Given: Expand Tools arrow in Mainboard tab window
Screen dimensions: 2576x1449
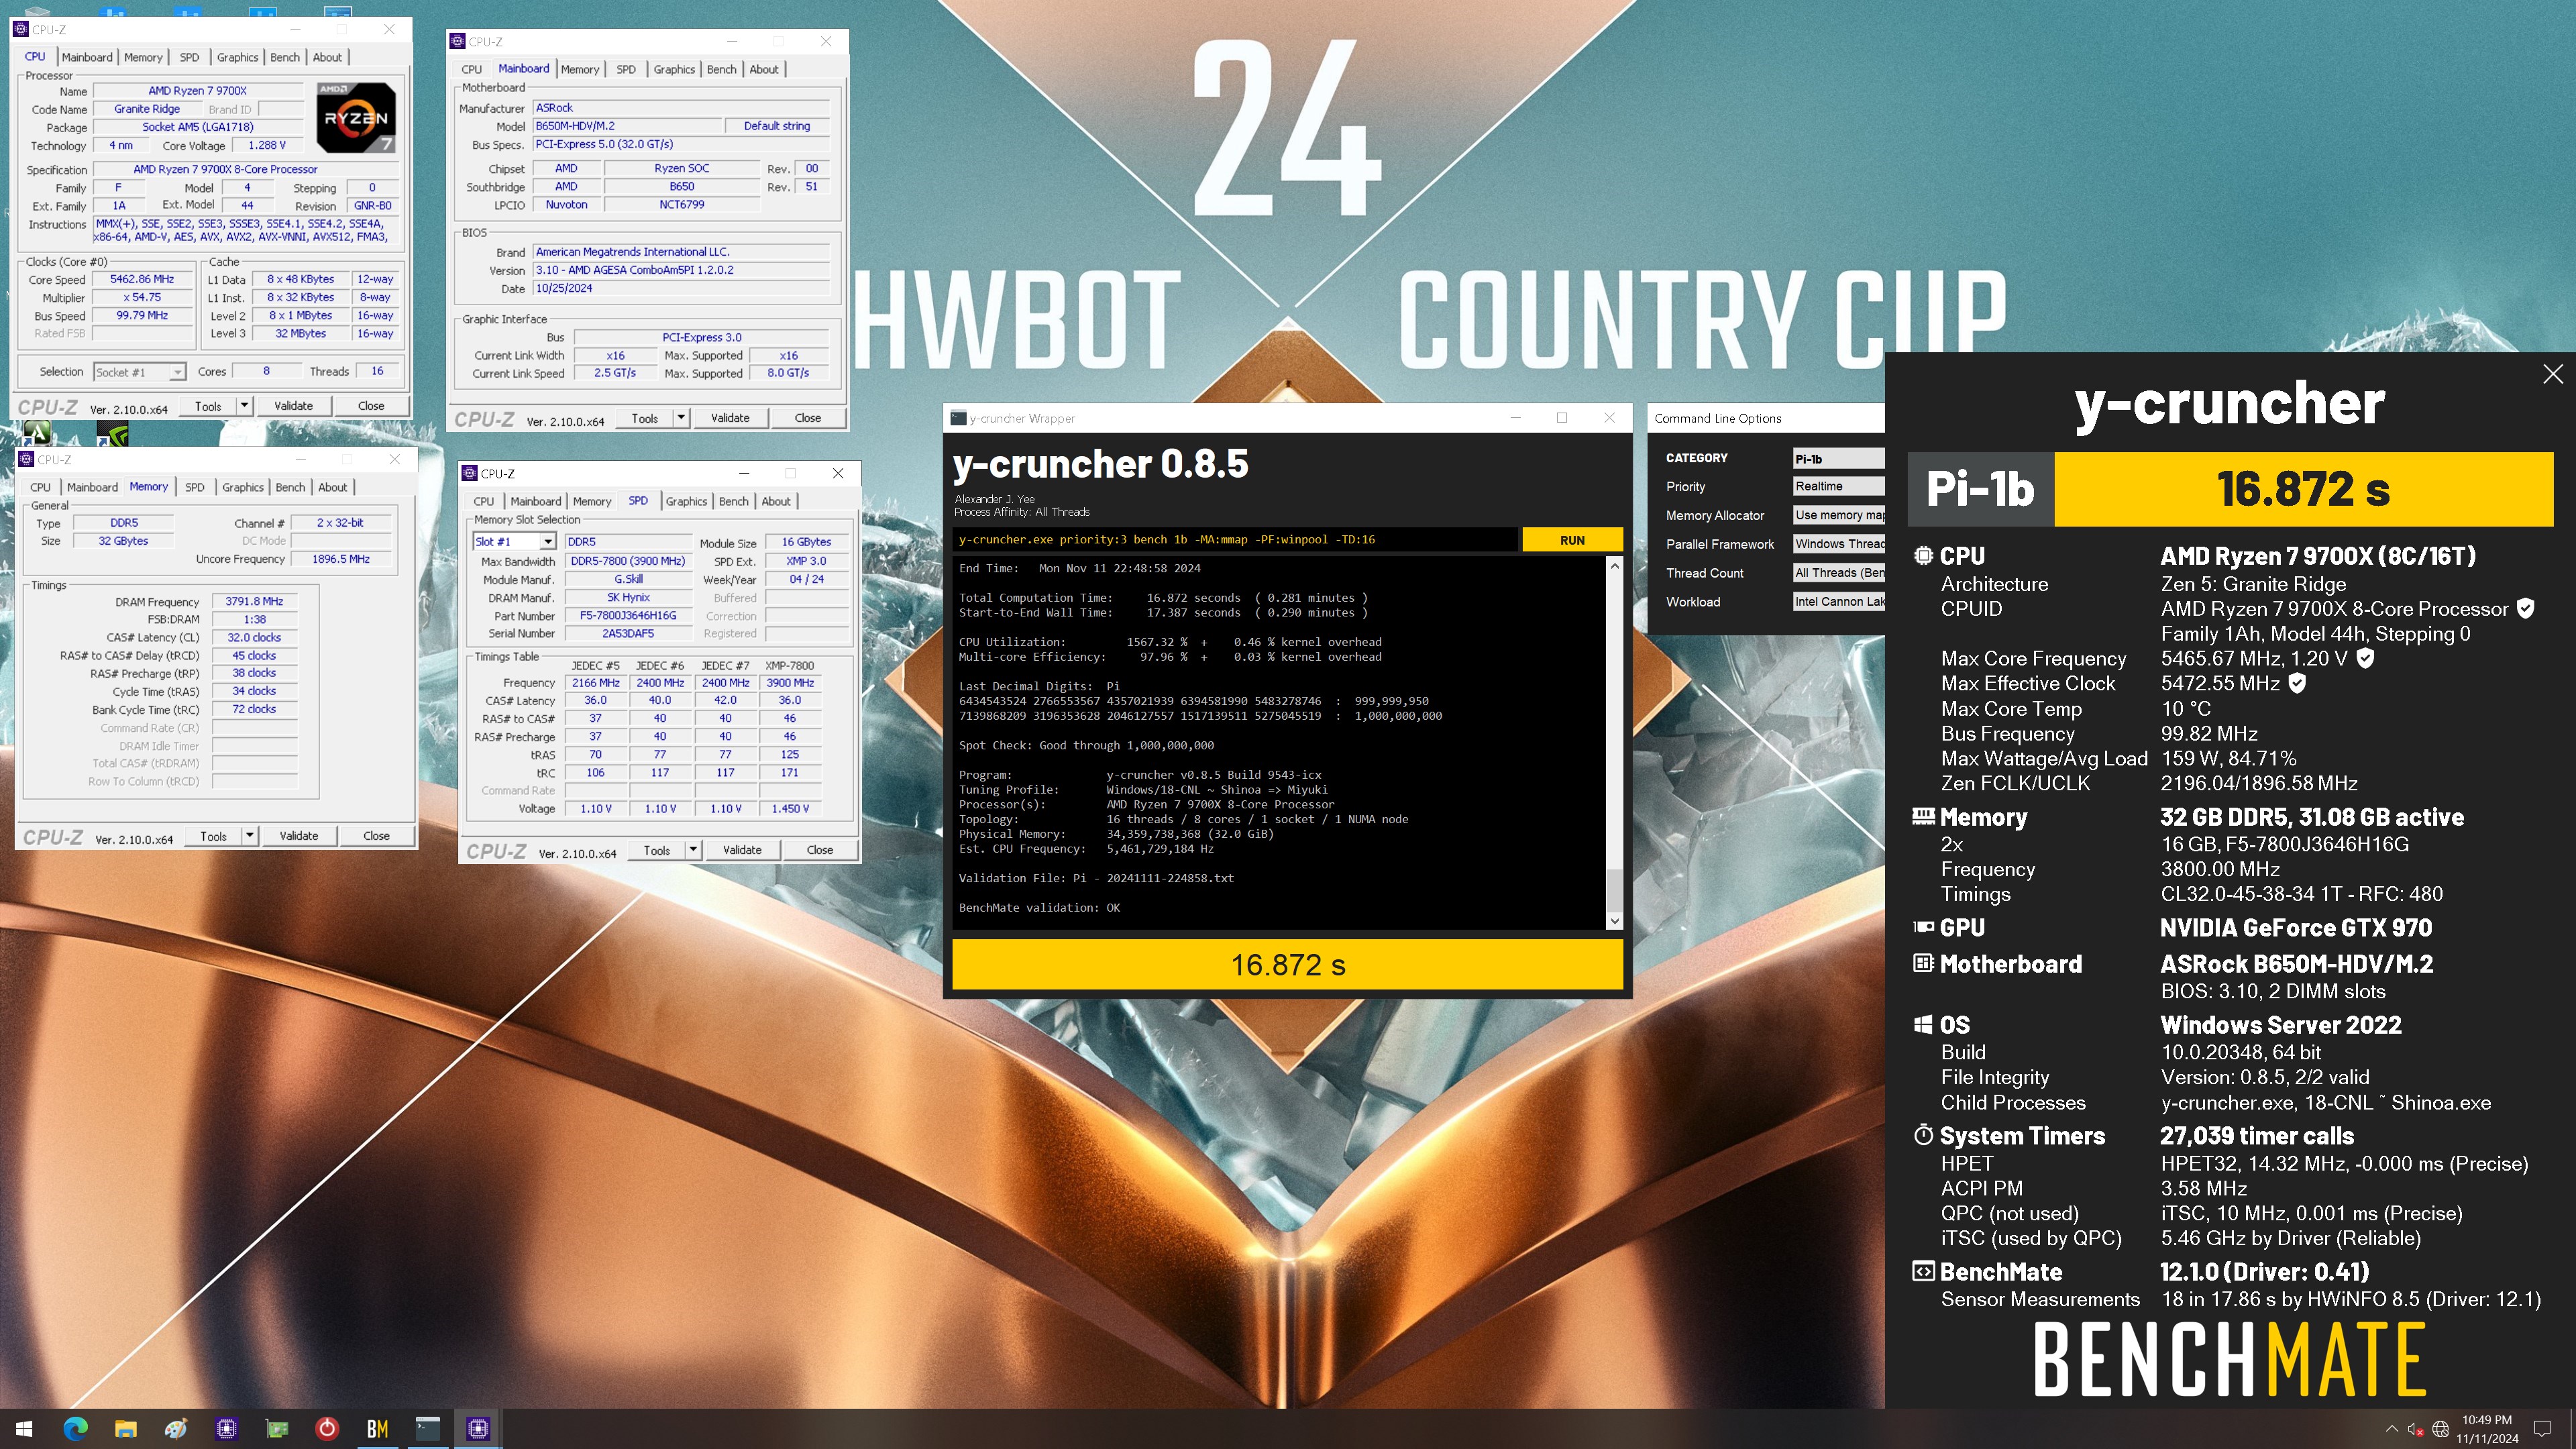Looking at the screenshot, I should pyautogui.click(x=681, y=418).
